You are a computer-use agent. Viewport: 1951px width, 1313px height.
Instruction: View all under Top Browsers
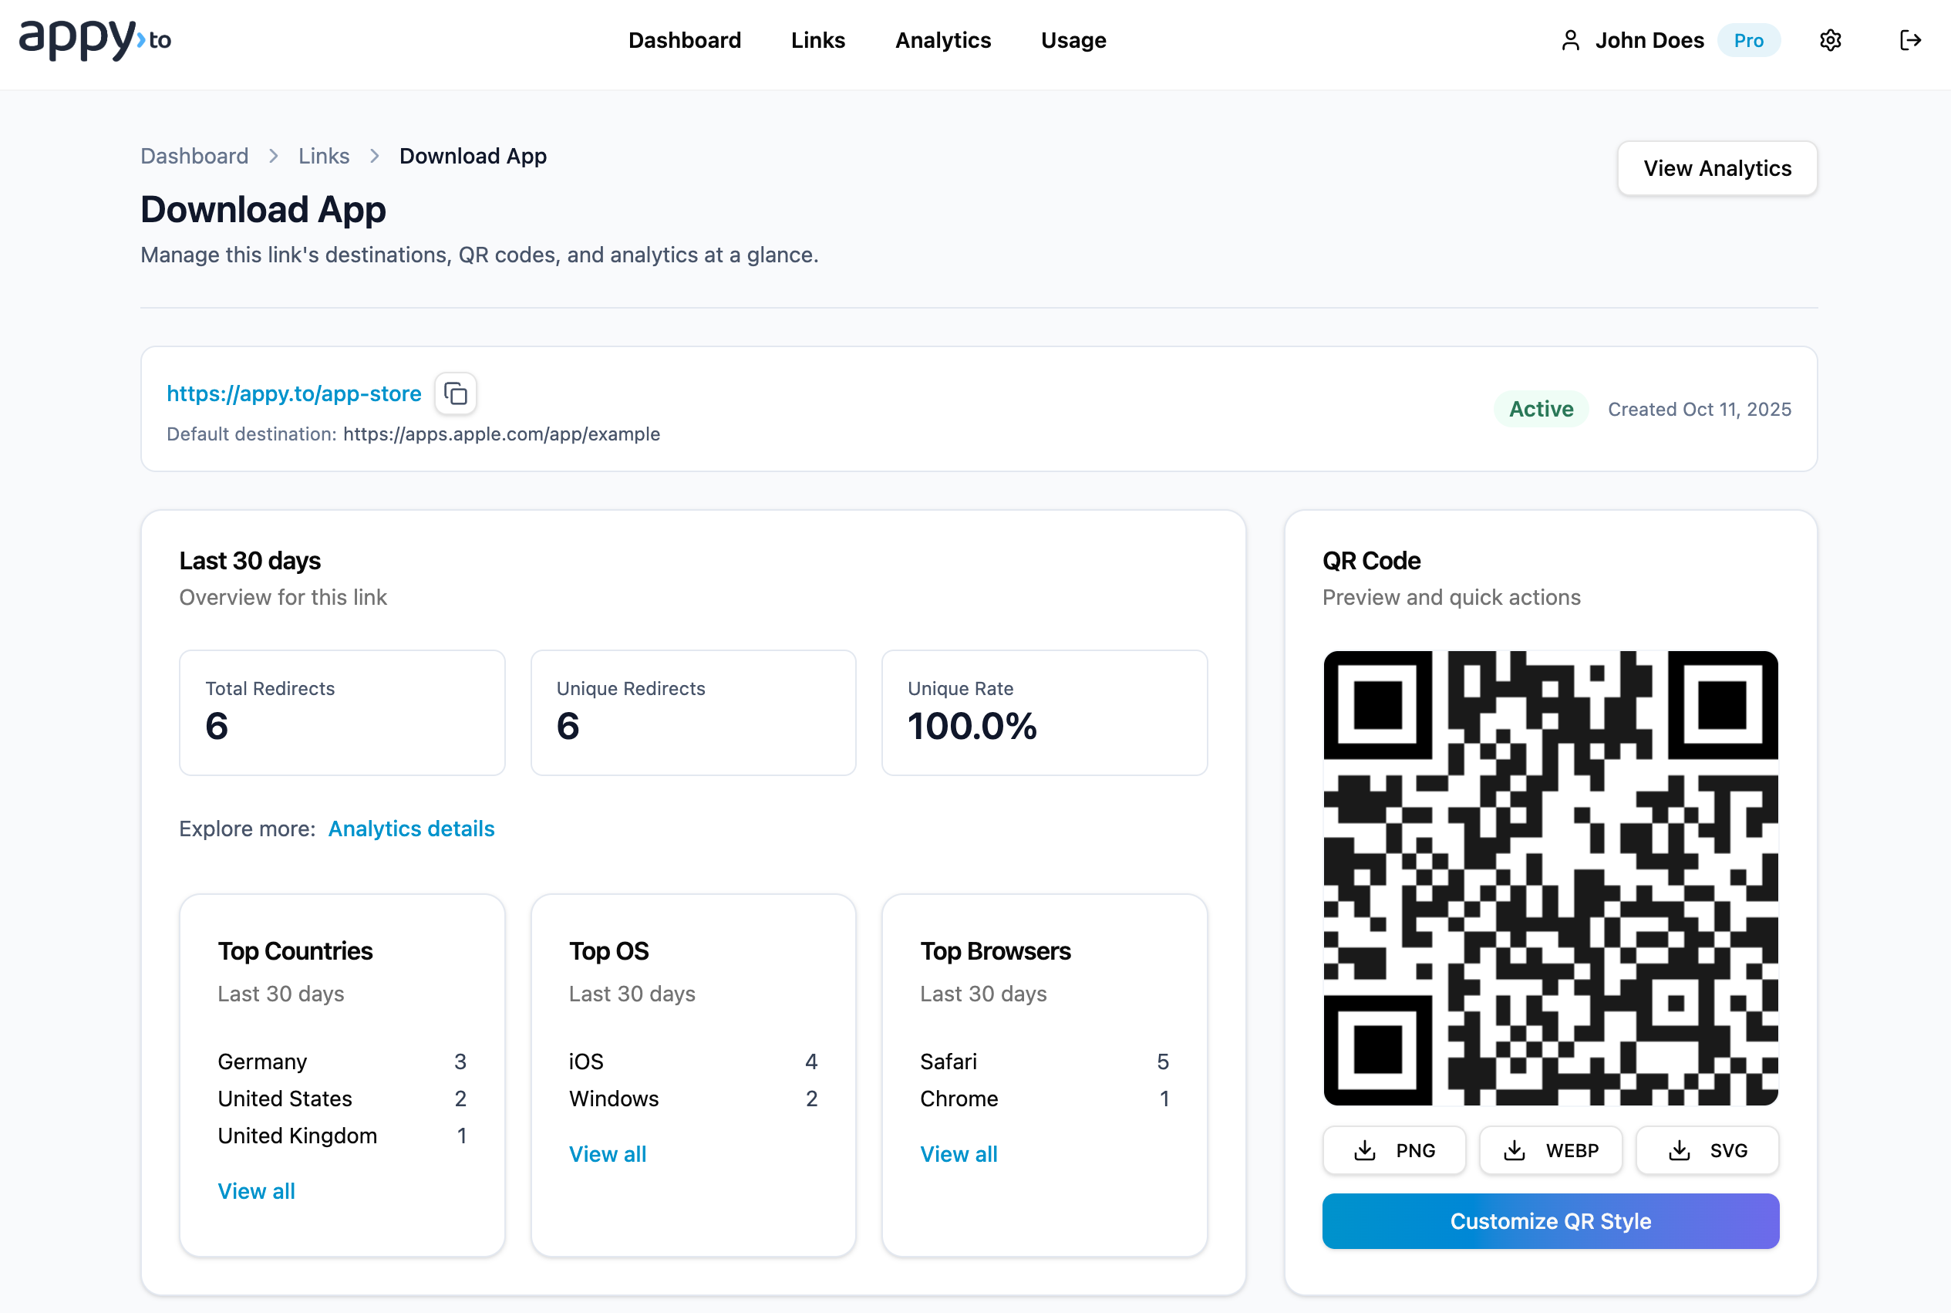point(959,1154)
